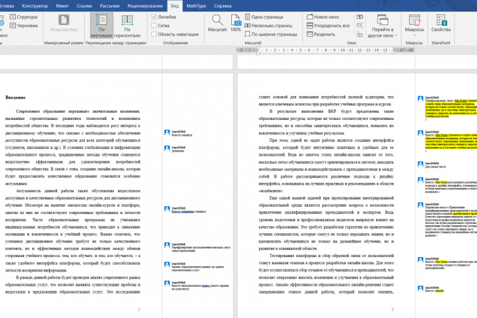This screenshot has height=318, width=477.
Task: Open the Макросы dropdown
Action: click(414, 26)
